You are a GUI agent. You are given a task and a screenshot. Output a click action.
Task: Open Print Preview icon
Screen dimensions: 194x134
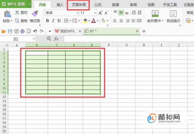tap(29, 31)
